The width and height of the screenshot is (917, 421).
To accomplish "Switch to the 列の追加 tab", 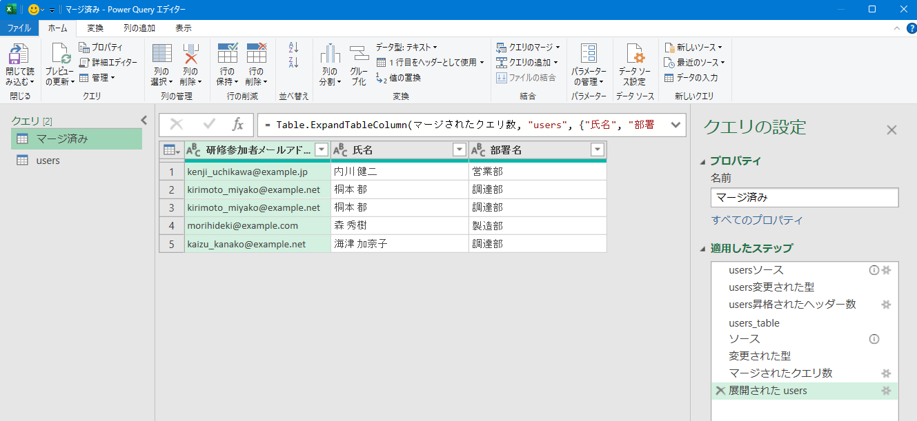I will pos(139,28).
